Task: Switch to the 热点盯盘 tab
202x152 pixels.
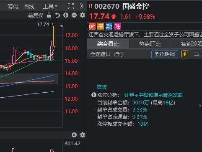Action: coord(150,44)
